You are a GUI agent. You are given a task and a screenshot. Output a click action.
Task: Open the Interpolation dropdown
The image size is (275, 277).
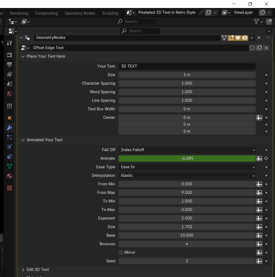click(187, 175)
